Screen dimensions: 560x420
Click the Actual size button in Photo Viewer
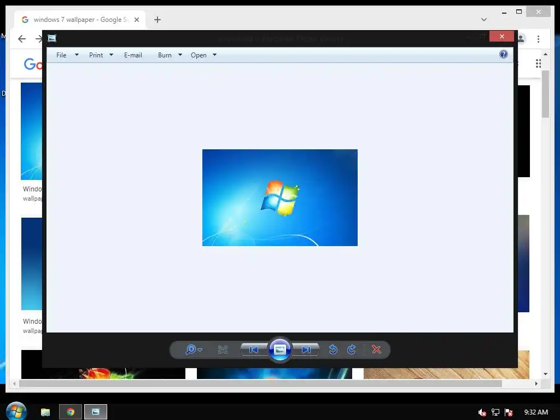[x=223, y=349]
